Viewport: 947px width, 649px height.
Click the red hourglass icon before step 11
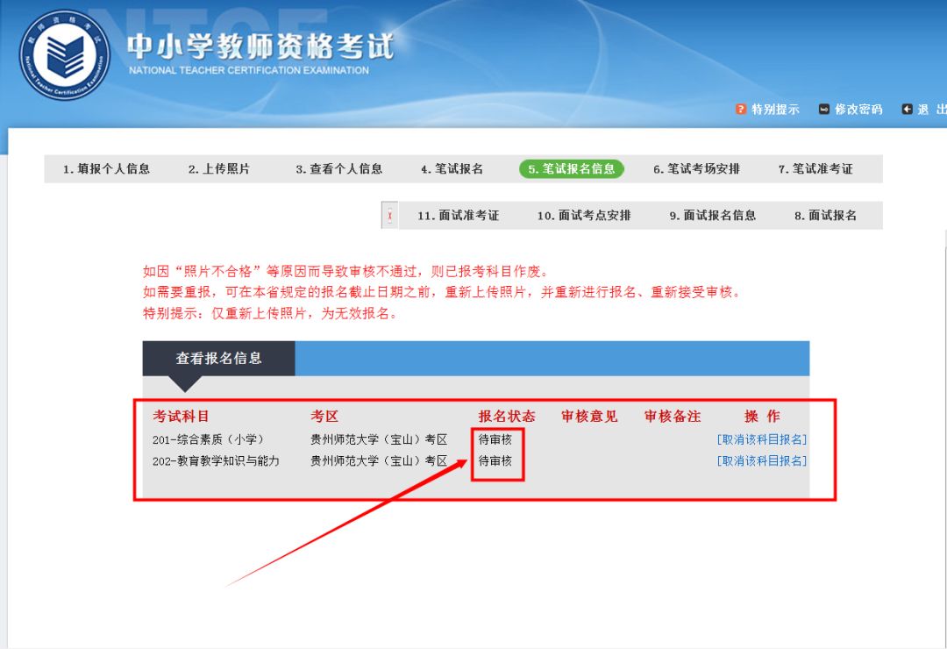click(x=388, y=213)
